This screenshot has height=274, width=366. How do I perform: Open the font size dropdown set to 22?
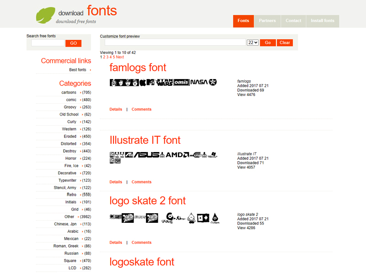pos(252,42)
